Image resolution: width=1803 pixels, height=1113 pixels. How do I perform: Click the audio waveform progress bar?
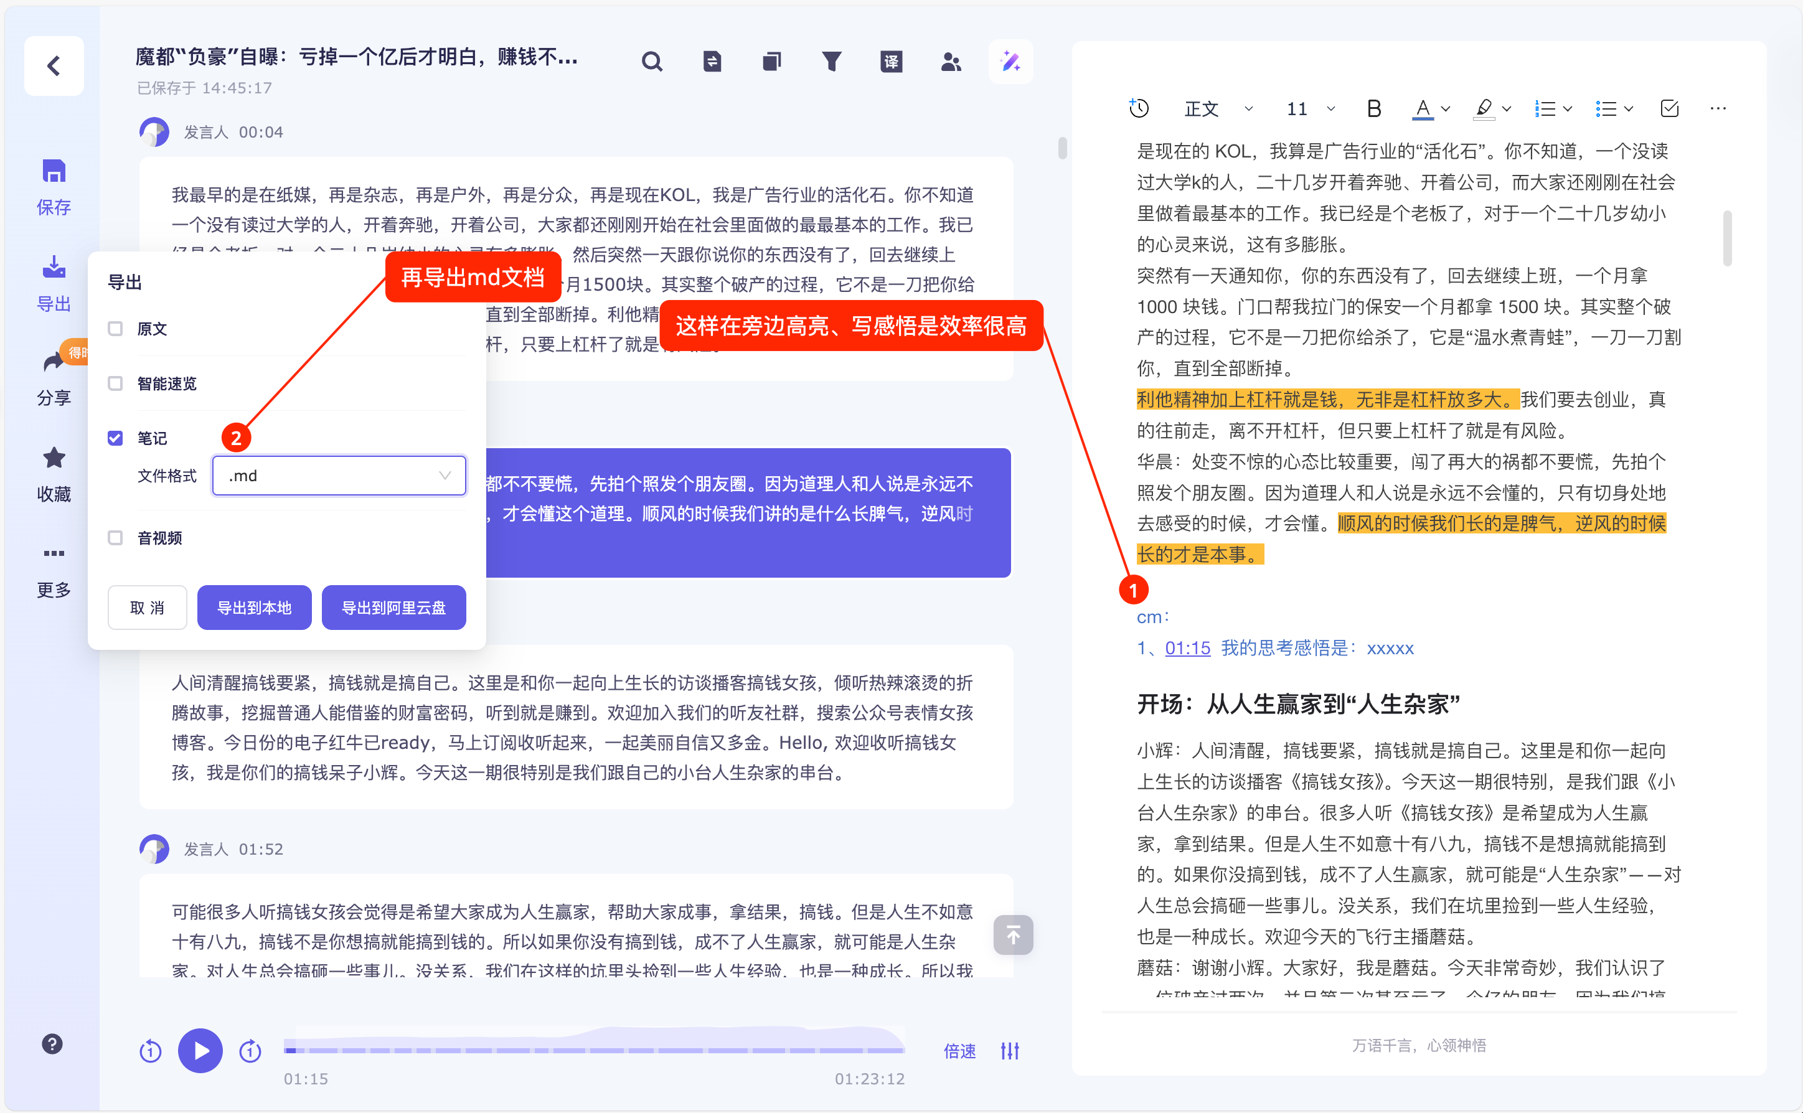coord(593,1049)
